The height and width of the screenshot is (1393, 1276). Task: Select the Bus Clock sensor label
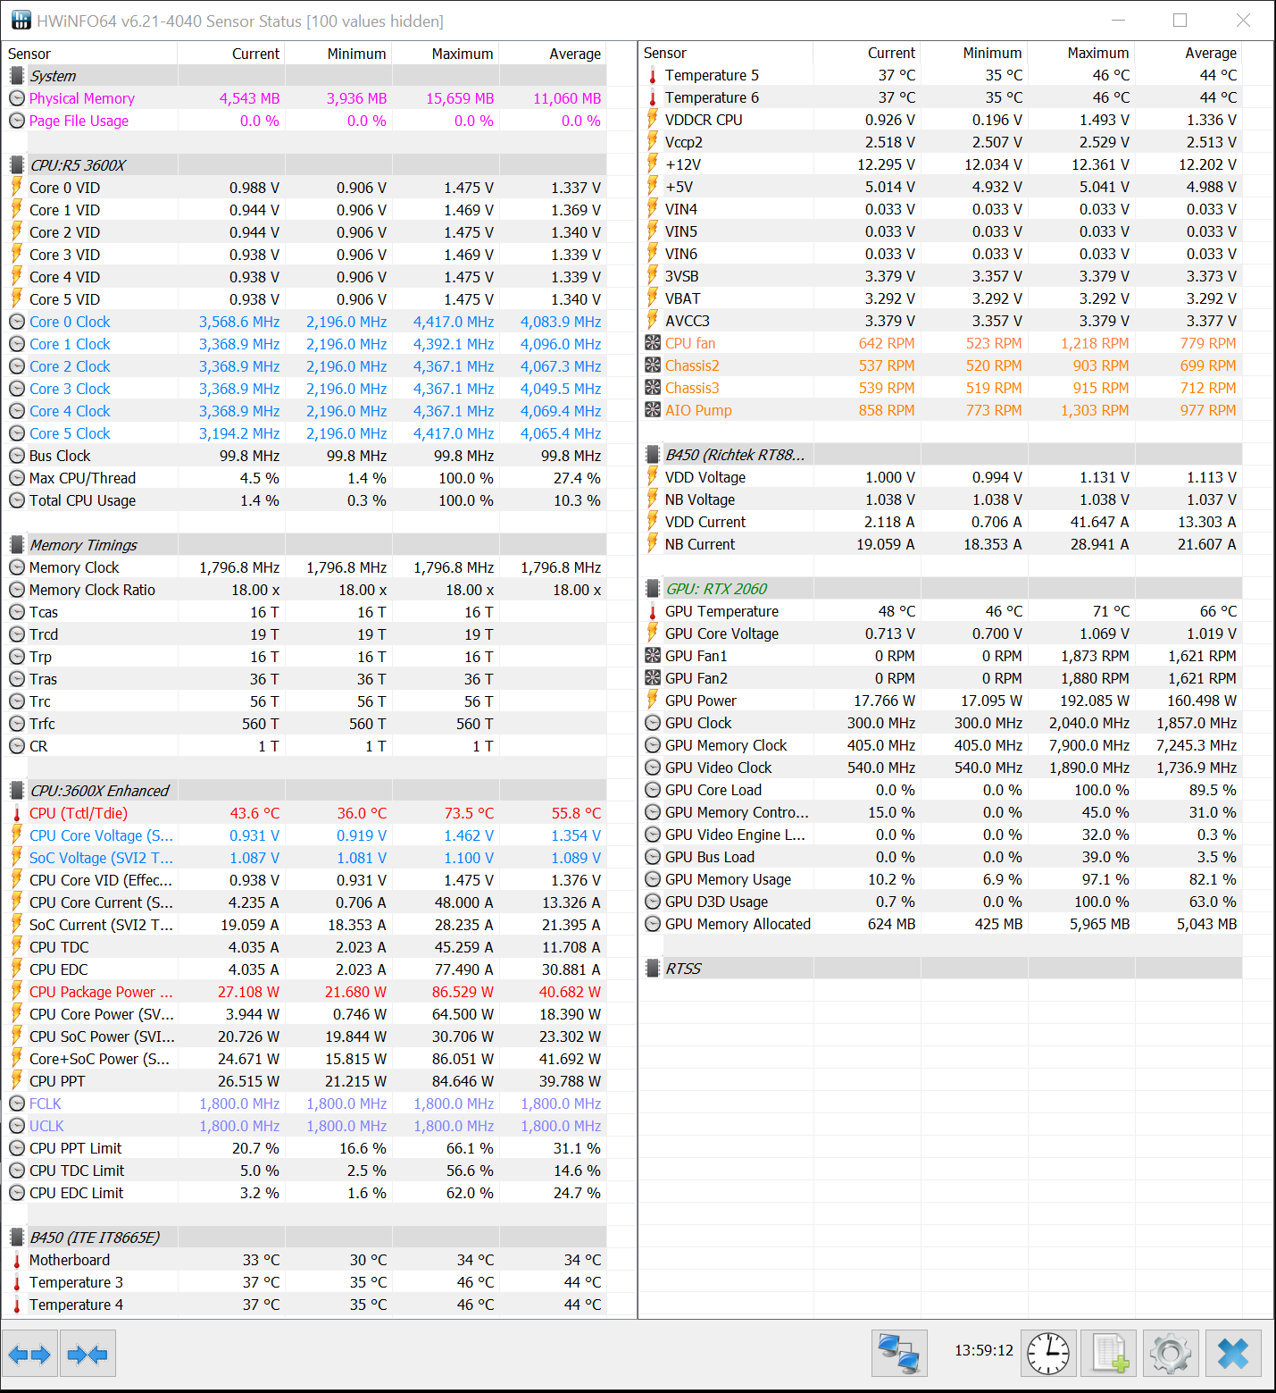(60, 456)
